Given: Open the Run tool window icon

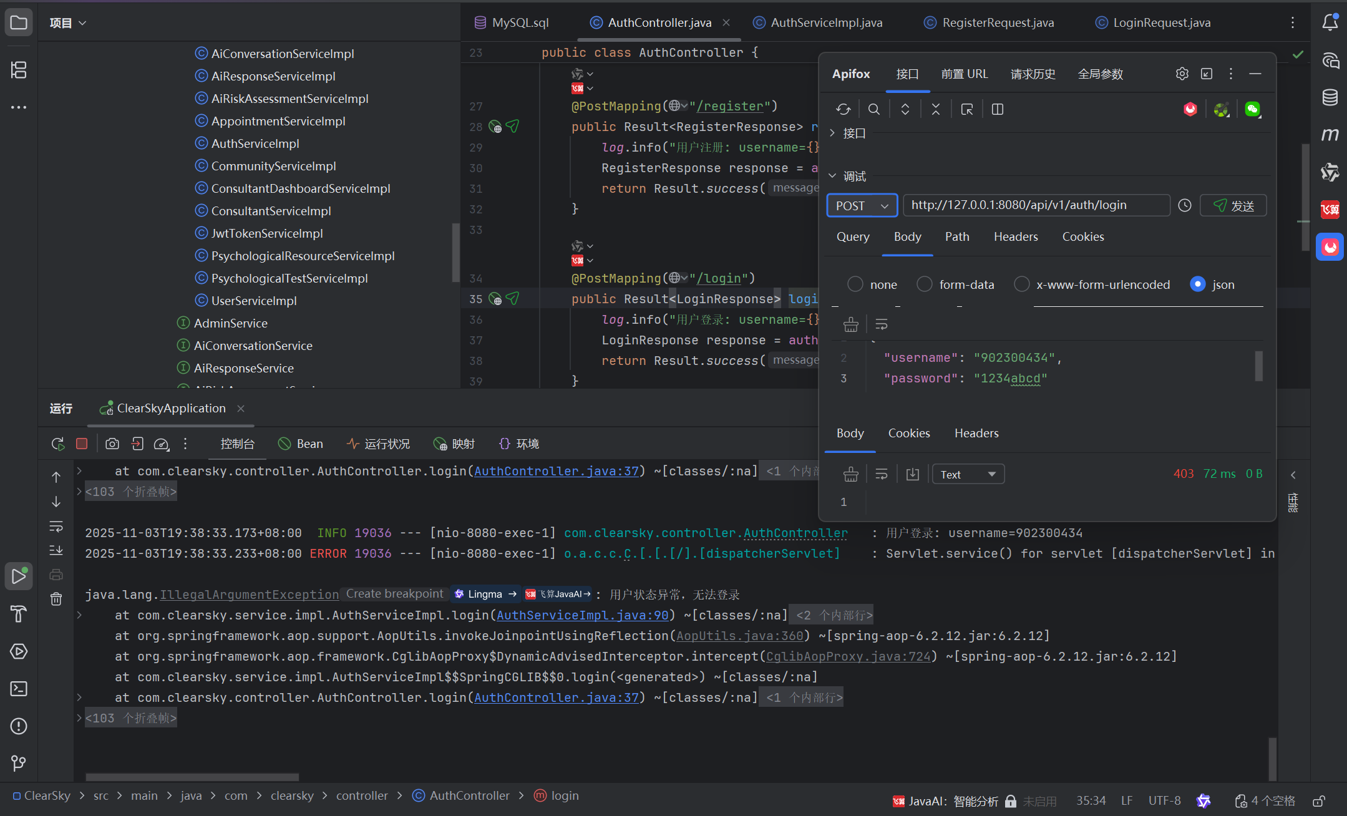Looking at the screenshot, I should click(x=19, y=576).
